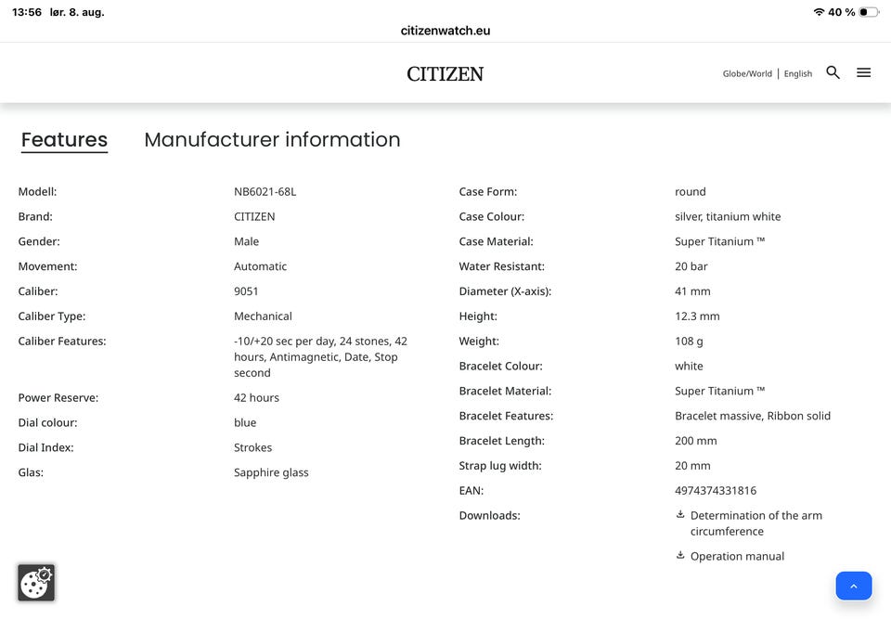Click the Diameter value 41 mm
The height and width of the screenshot is (619, 891).
tap(692, 291)
